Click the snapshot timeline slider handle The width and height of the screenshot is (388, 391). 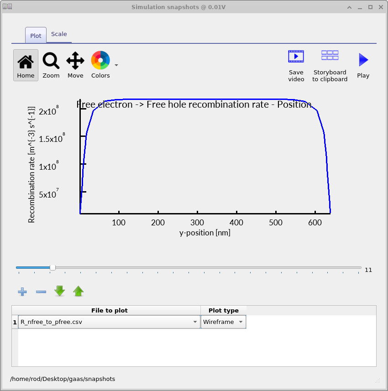[53, 267]
